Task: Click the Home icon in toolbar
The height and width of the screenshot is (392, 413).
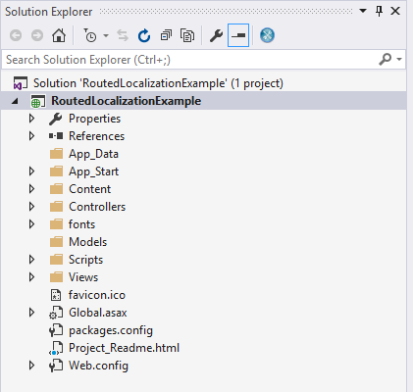Action: tap(59, 35)
